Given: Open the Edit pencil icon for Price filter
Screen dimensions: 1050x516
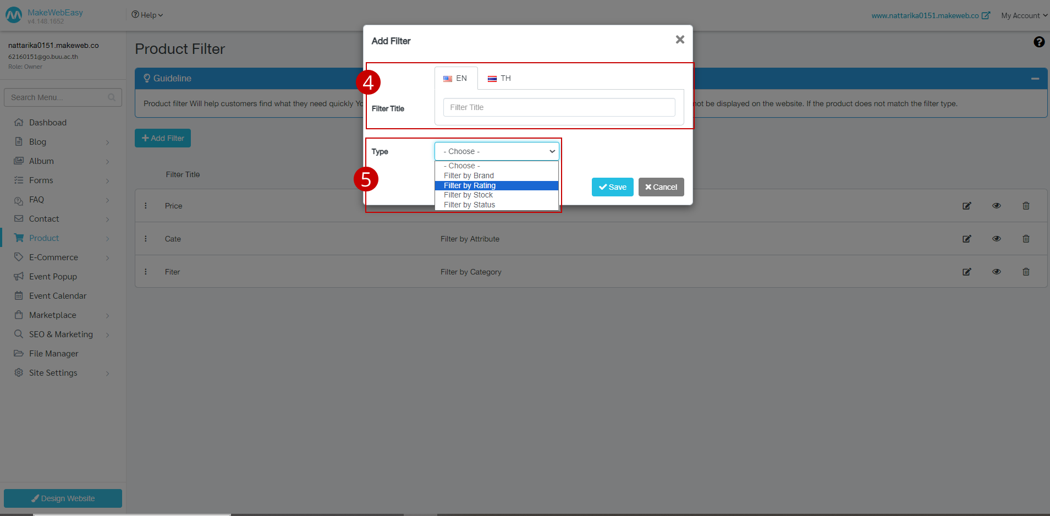Looking at the screenshot, I should (967, 205).
